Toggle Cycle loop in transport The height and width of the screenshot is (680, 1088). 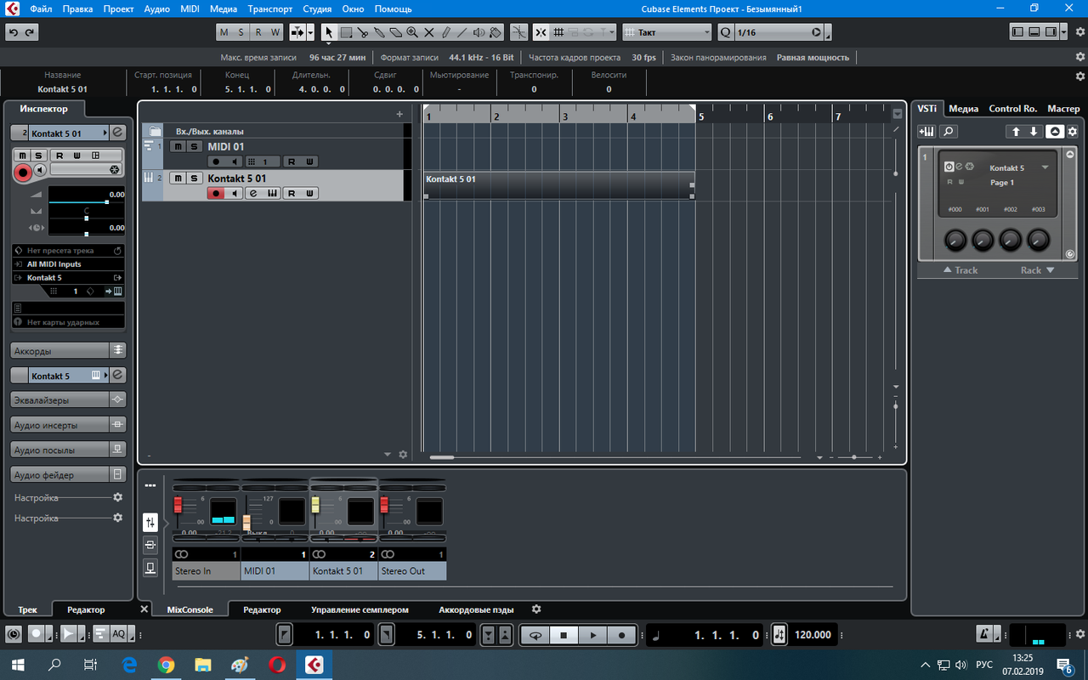[x=535, y=635]
